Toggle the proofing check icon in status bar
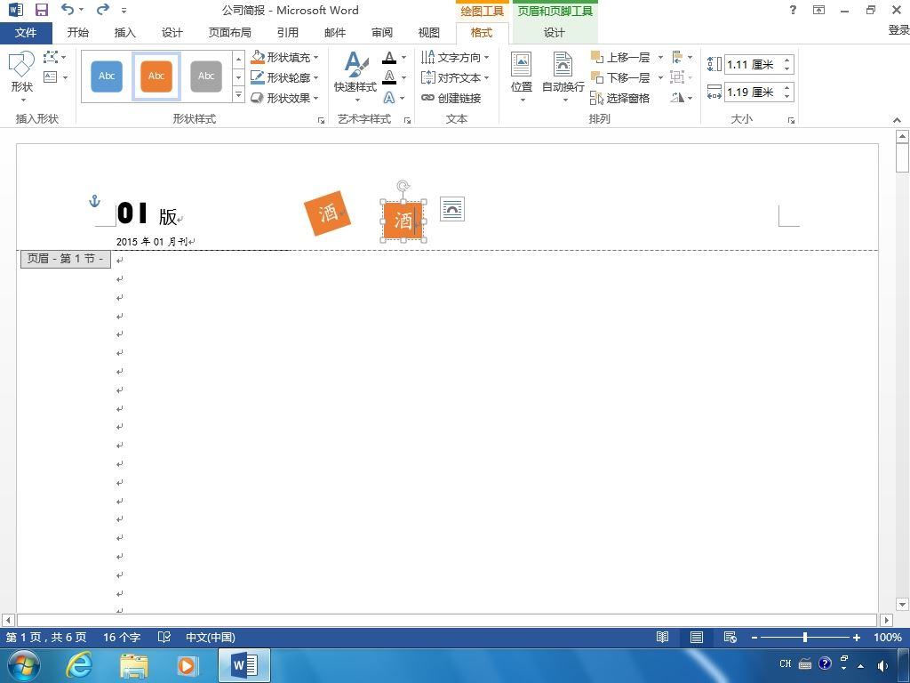 coord(164,637)
